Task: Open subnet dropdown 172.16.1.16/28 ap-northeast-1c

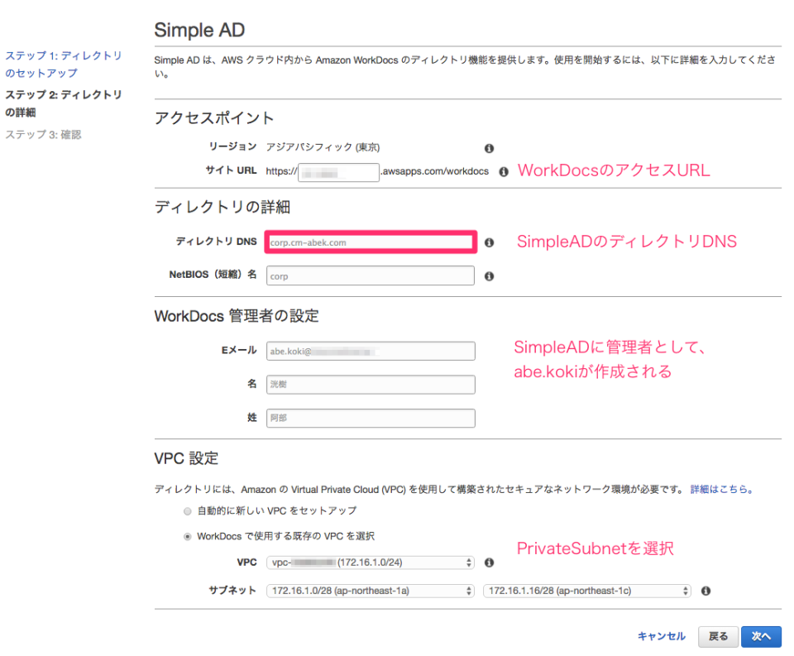Action: click(587, 591)
